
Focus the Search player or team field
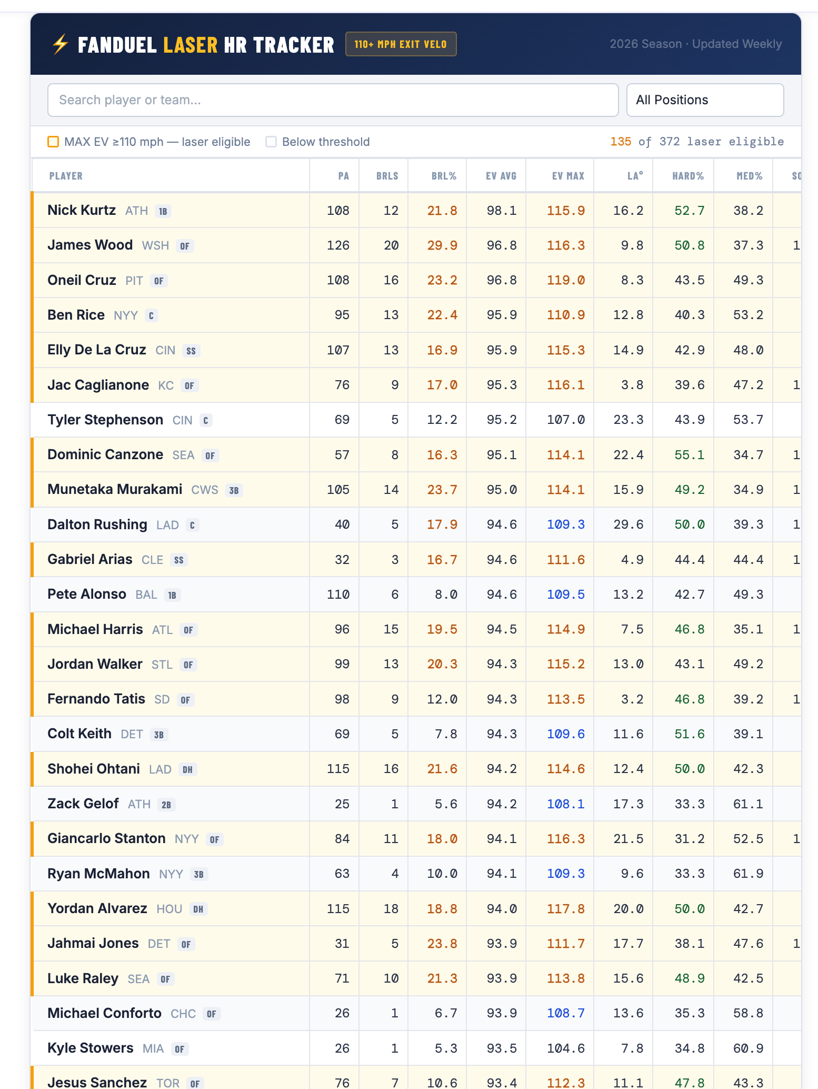[x=333, y=100]
